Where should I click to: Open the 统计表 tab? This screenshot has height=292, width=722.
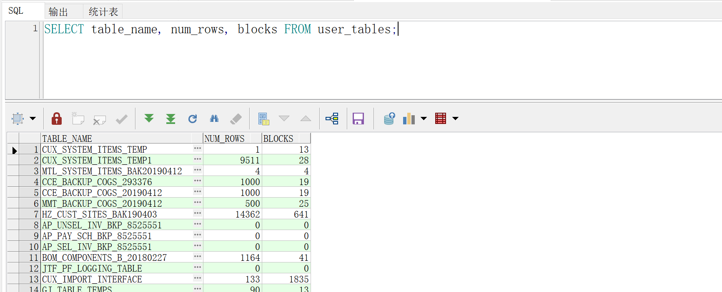pyautogui.click(x=103, y=12)
